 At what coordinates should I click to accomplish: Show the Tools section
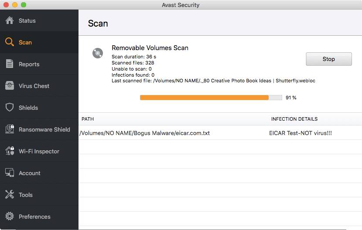pyautogui.click(x=39, y=195)
